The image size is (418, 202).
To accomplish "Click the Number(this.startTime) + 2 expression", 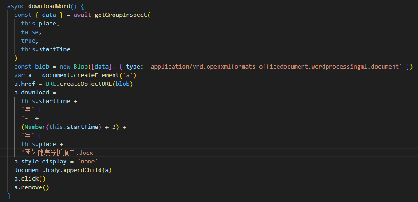I will (70, 127).
